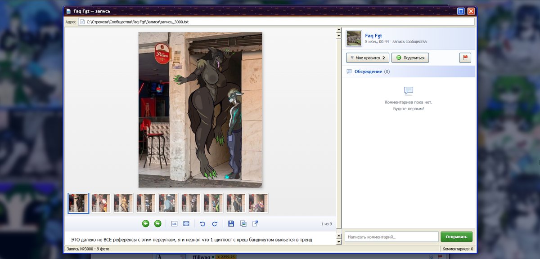This screenshot has width=540, height=259.
Task: Click the address bar path field
Action: pyautogui.click(x=276, y=22)
